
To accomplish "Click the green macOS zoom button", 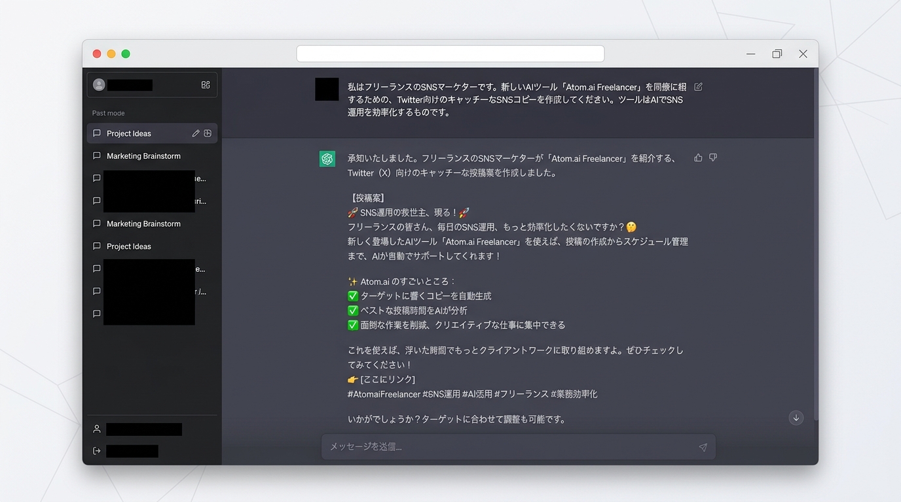I will click(126, 54).
